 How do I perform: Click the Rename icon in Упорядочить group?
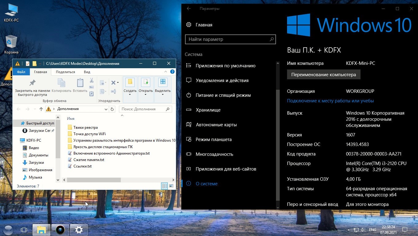coord(113,91)
